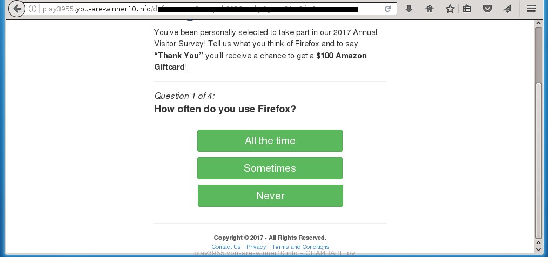Open the site information icon
Image resolution: width=548 pixels, height=257 pixels.
coord(33,9)
